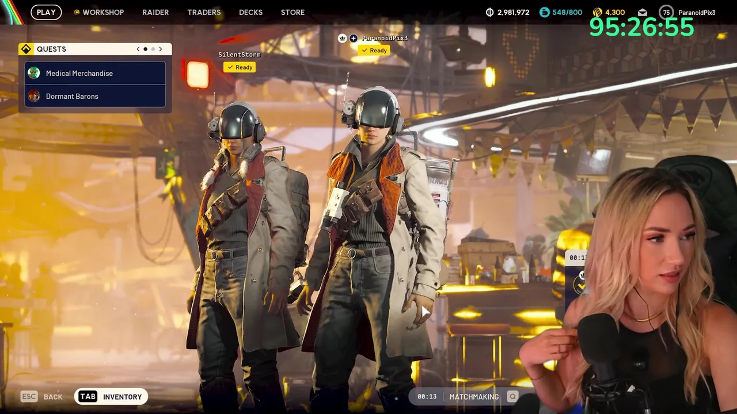The width and height of the screenshot is (737, 414).
Task: Click the blue stash icon beside 548/800
Action: click(544, 12)
